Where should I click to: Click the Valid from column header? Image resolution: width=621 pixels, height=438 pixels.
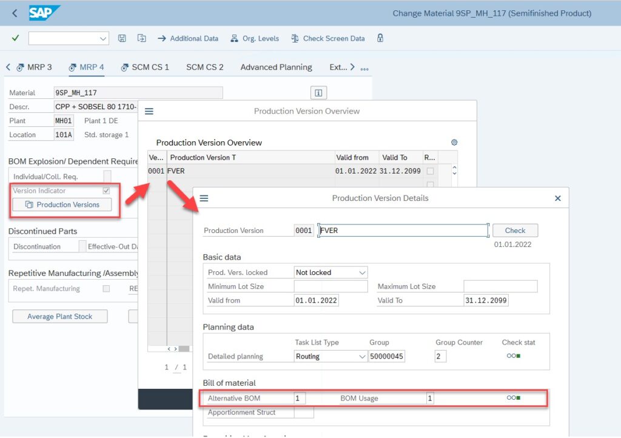(x=357, y=157)
